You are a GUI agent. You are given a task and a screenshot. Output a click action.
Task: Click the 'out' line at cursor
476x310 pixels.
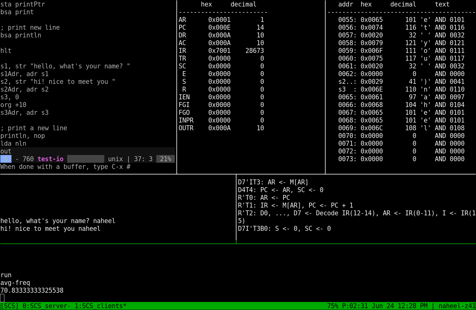6,151
